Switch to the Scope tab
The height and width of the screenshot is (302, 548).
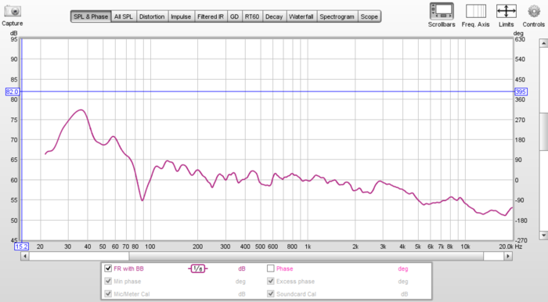369,16
